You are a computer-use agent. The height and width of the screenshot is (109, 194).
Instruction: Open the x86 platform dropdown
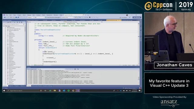click(x=39, y=18)
